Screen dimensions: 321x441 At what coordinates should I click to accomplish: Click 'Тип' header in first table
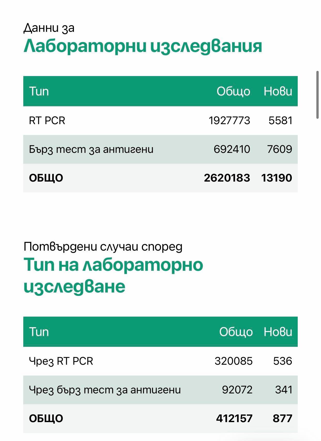tap(39, 91)
